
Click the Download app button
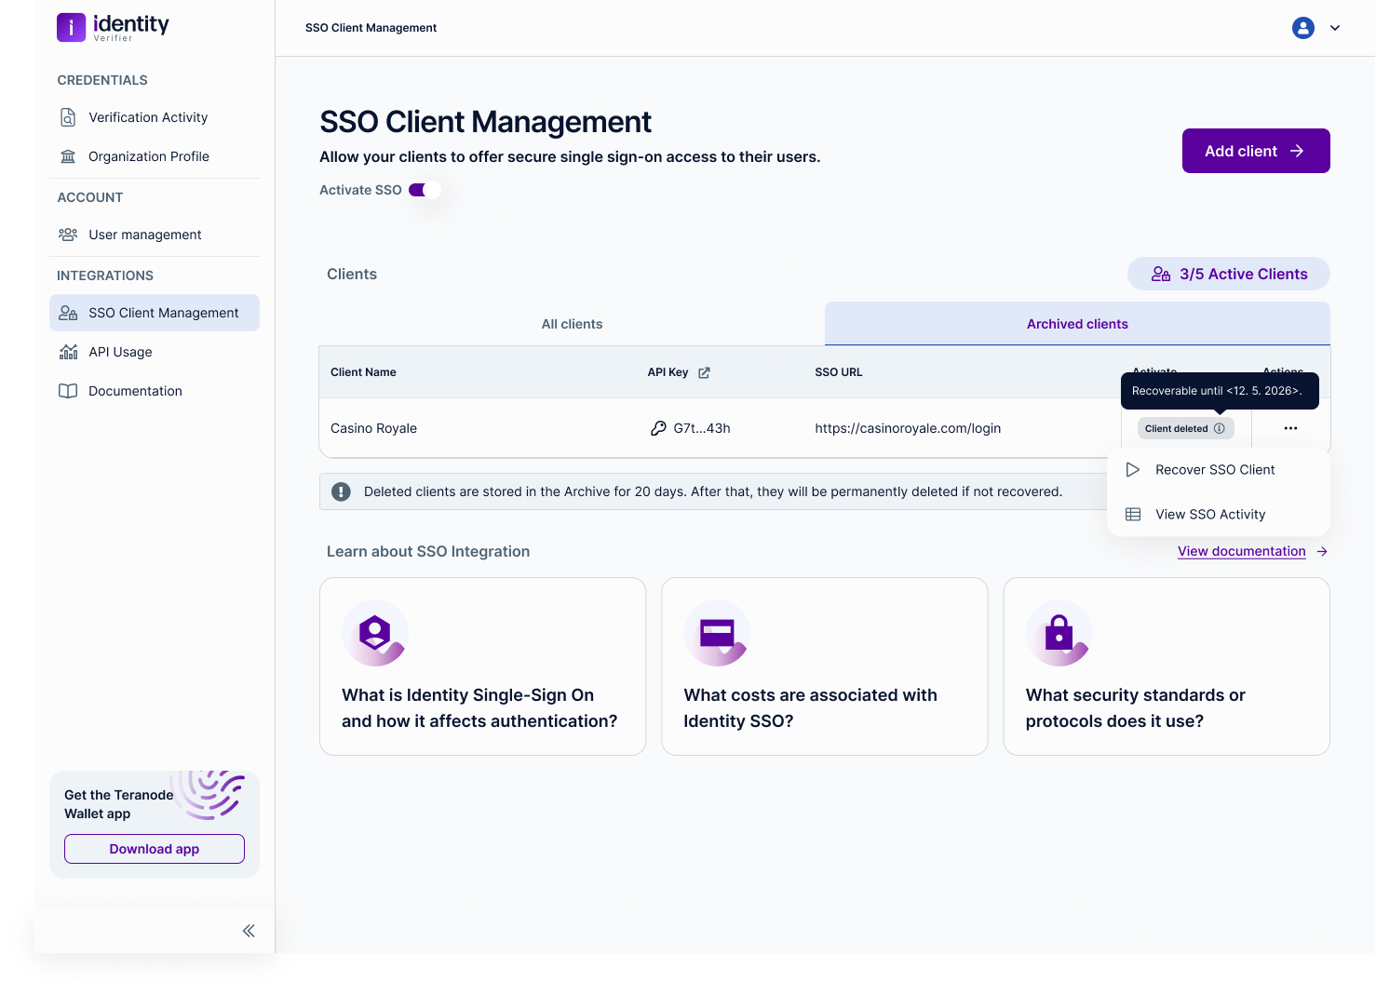click(155, 849)
